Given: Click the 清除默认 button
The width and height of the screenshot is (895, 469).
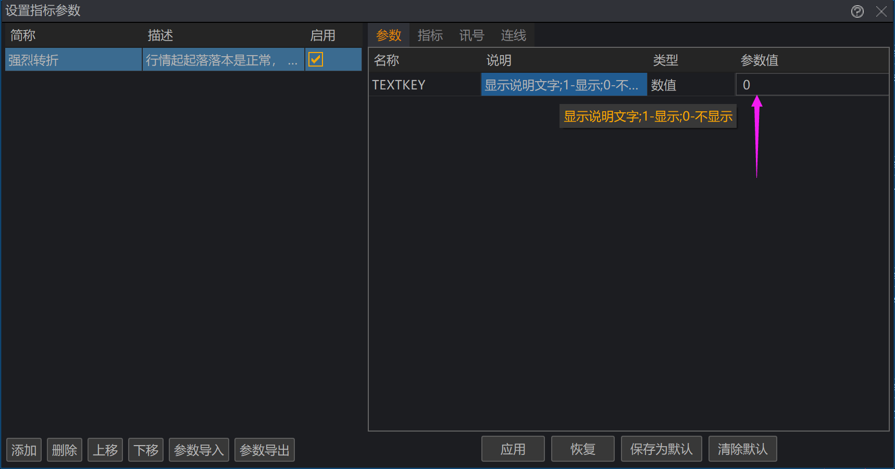Looking at the screenshot, I should (742, 449).
